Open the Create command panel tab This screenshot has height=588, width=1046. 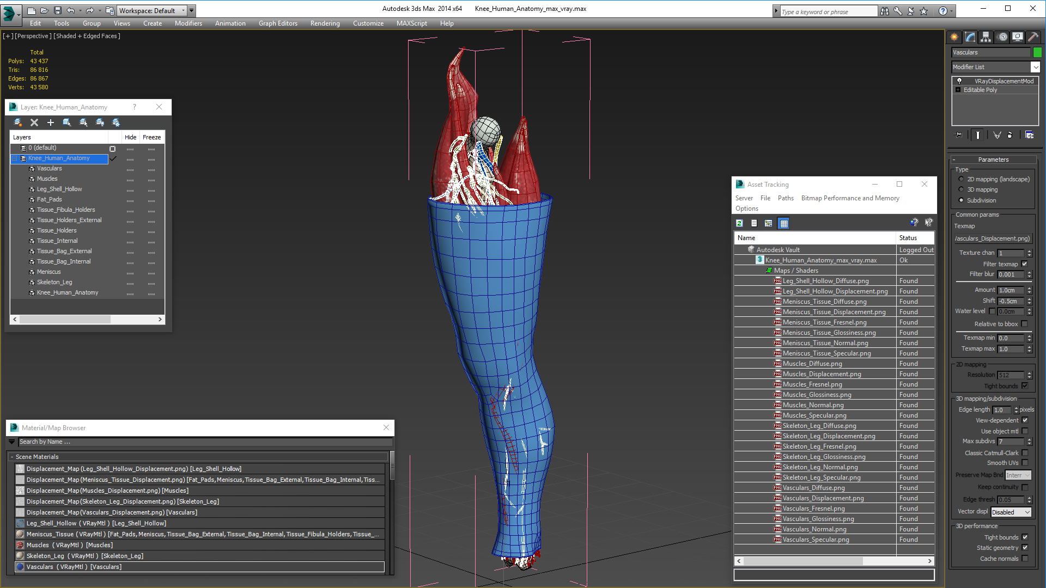click(x=954, y=37)
